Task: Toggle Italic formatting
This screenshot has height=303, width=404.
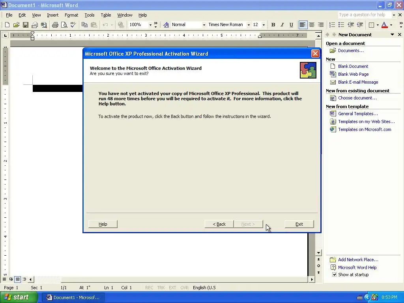Action: 282,25
